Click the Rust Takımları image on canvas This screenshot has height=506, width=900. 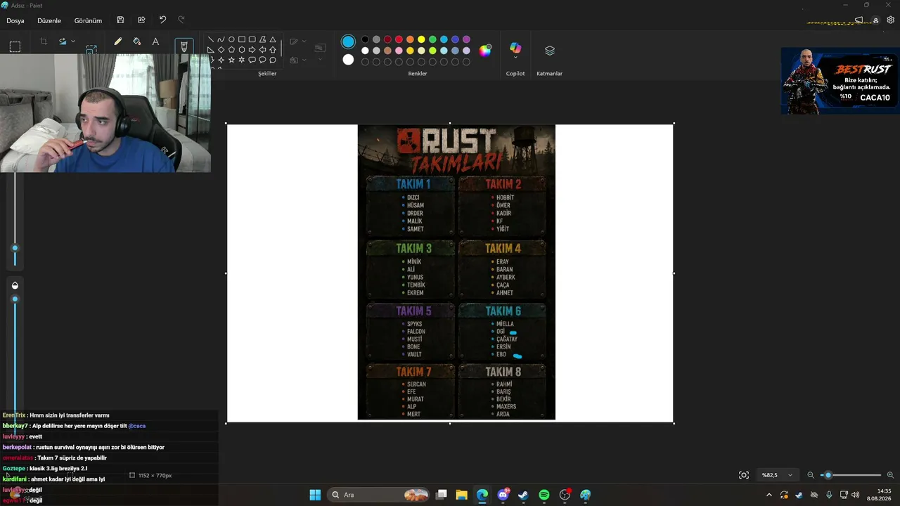pyautogui.click(x=456, y=272)
